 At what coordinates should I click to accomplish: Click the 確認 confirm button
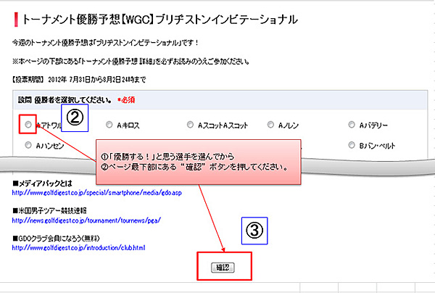click(x=223, y=268)
